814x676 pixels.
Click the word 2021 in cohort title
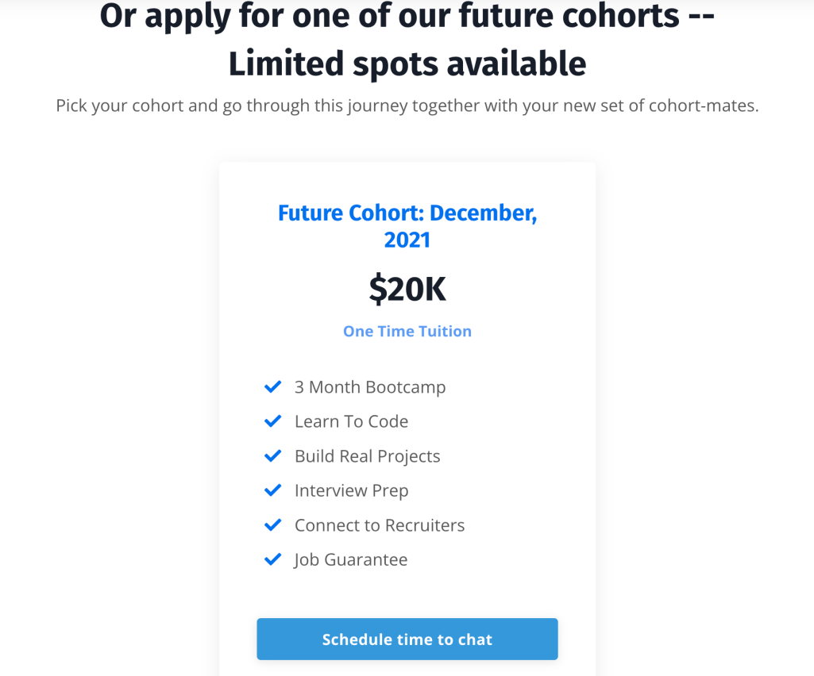point(407,239)
